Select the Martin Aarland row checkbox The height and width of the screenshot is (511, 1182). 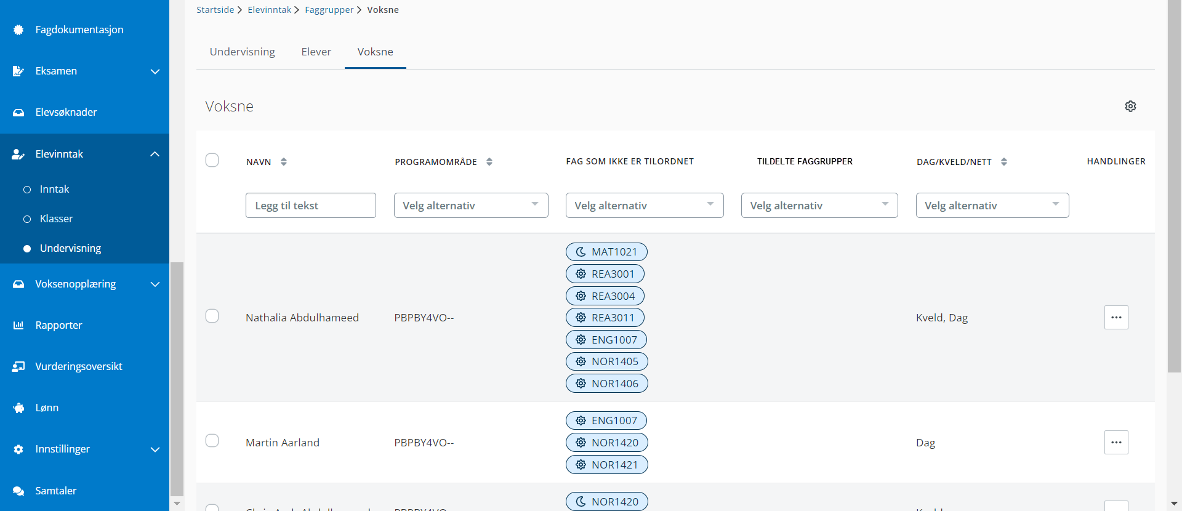[x=212, y=441]
